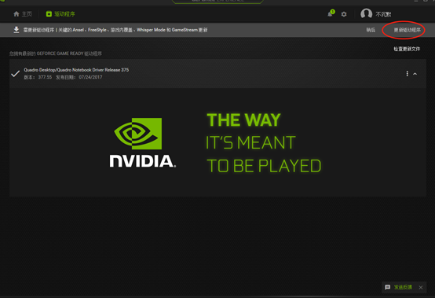Dismiss the feedback box with X

tap(421, 288)
